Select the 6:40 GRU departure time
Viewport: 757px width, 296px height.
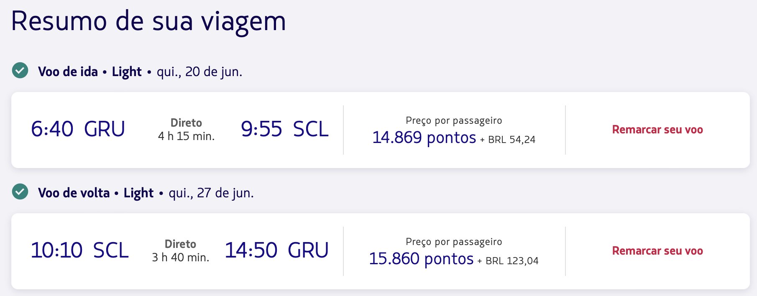(78, 129)
